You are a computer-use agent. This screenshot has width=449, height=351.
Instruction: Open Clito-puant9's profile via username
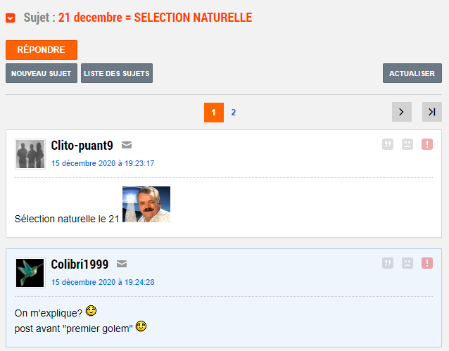click(x=82, y=146)
